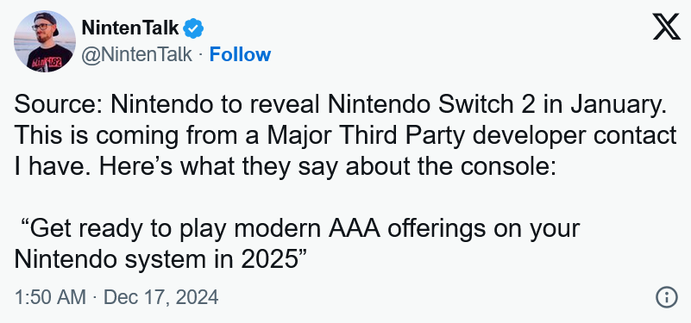The height and width of the screenshot is (323, 691).
Task: Open the NintenTalk display name link
Action: pos(130,28)
